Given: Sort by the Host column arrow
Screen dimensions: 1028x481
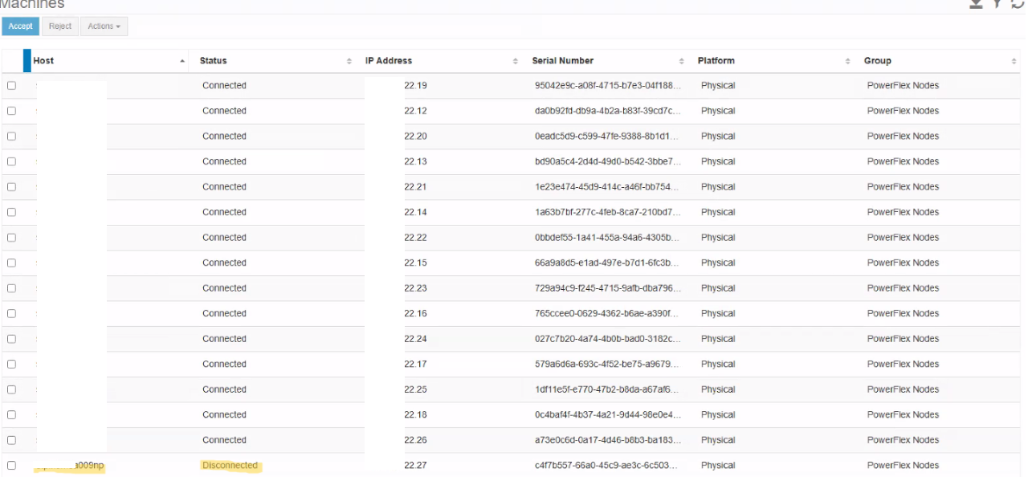Looking at the screenshot, I should (182, 61).
